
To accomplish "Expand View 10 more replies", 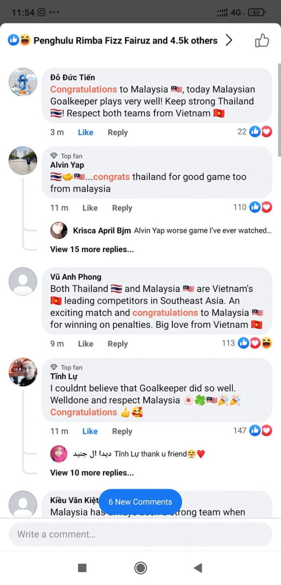I will point(92,472).
